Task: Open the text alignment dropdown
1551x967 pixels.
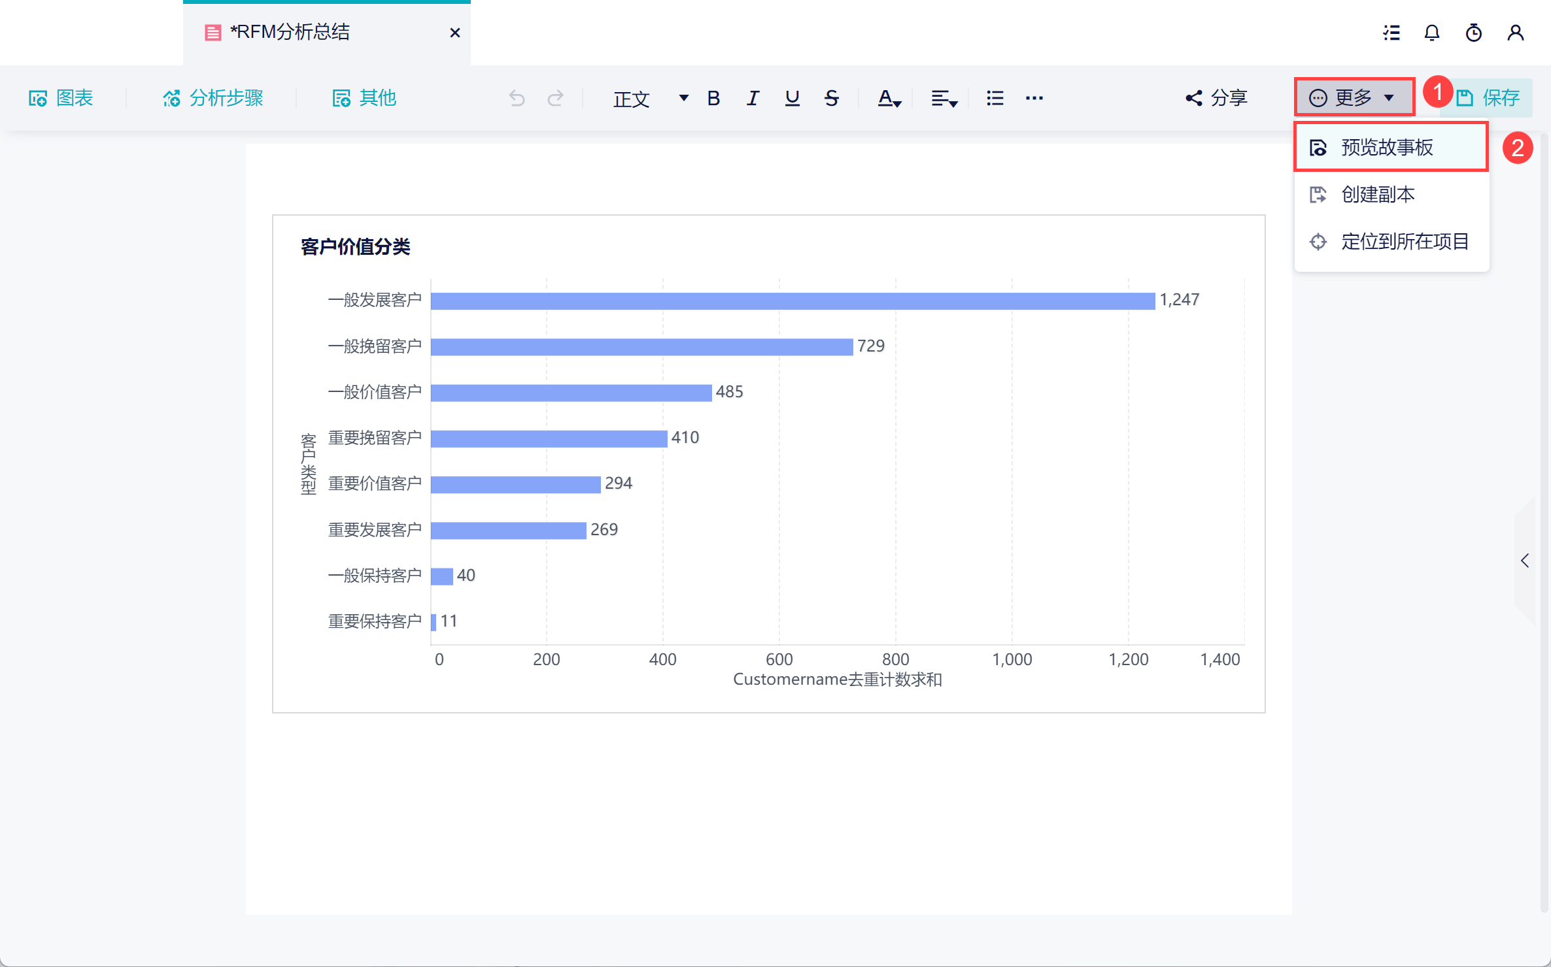Action: coord(944,98)
